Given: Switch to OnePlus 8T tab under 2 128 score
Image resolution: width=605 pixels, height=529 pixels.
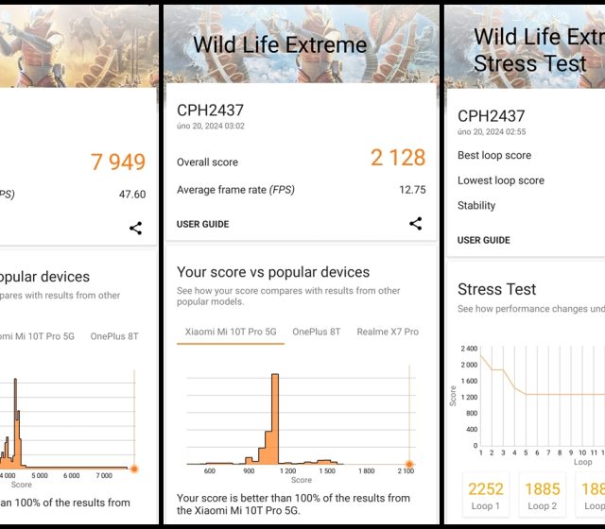Looking at the screenshot, I should coord(316,332).
